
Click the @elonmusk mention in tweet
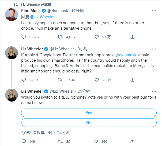(126, 55)
